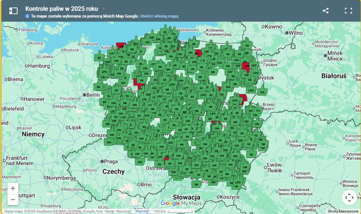Click the move/pan map control button
Viewport: 361px width, 214px height.
point(349,197)
